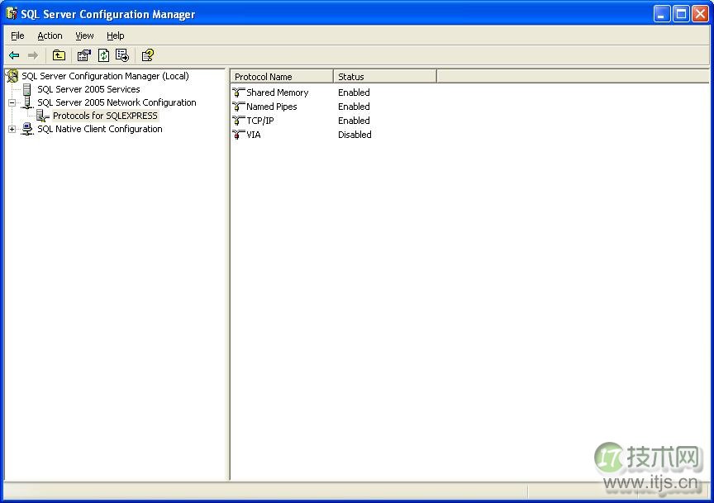This screenshot has height=503, width=714.
Task: Close the SQL Server Configuration Manager window
Action: point(700,14)
